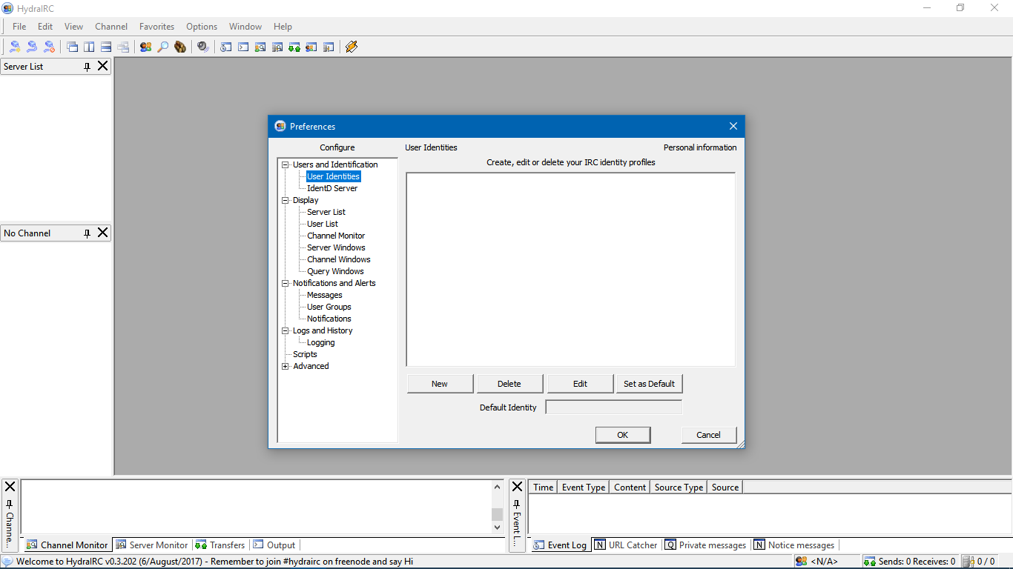Click the cascade windows toolbar icon
1013x569 pixels.
point(72,47)
